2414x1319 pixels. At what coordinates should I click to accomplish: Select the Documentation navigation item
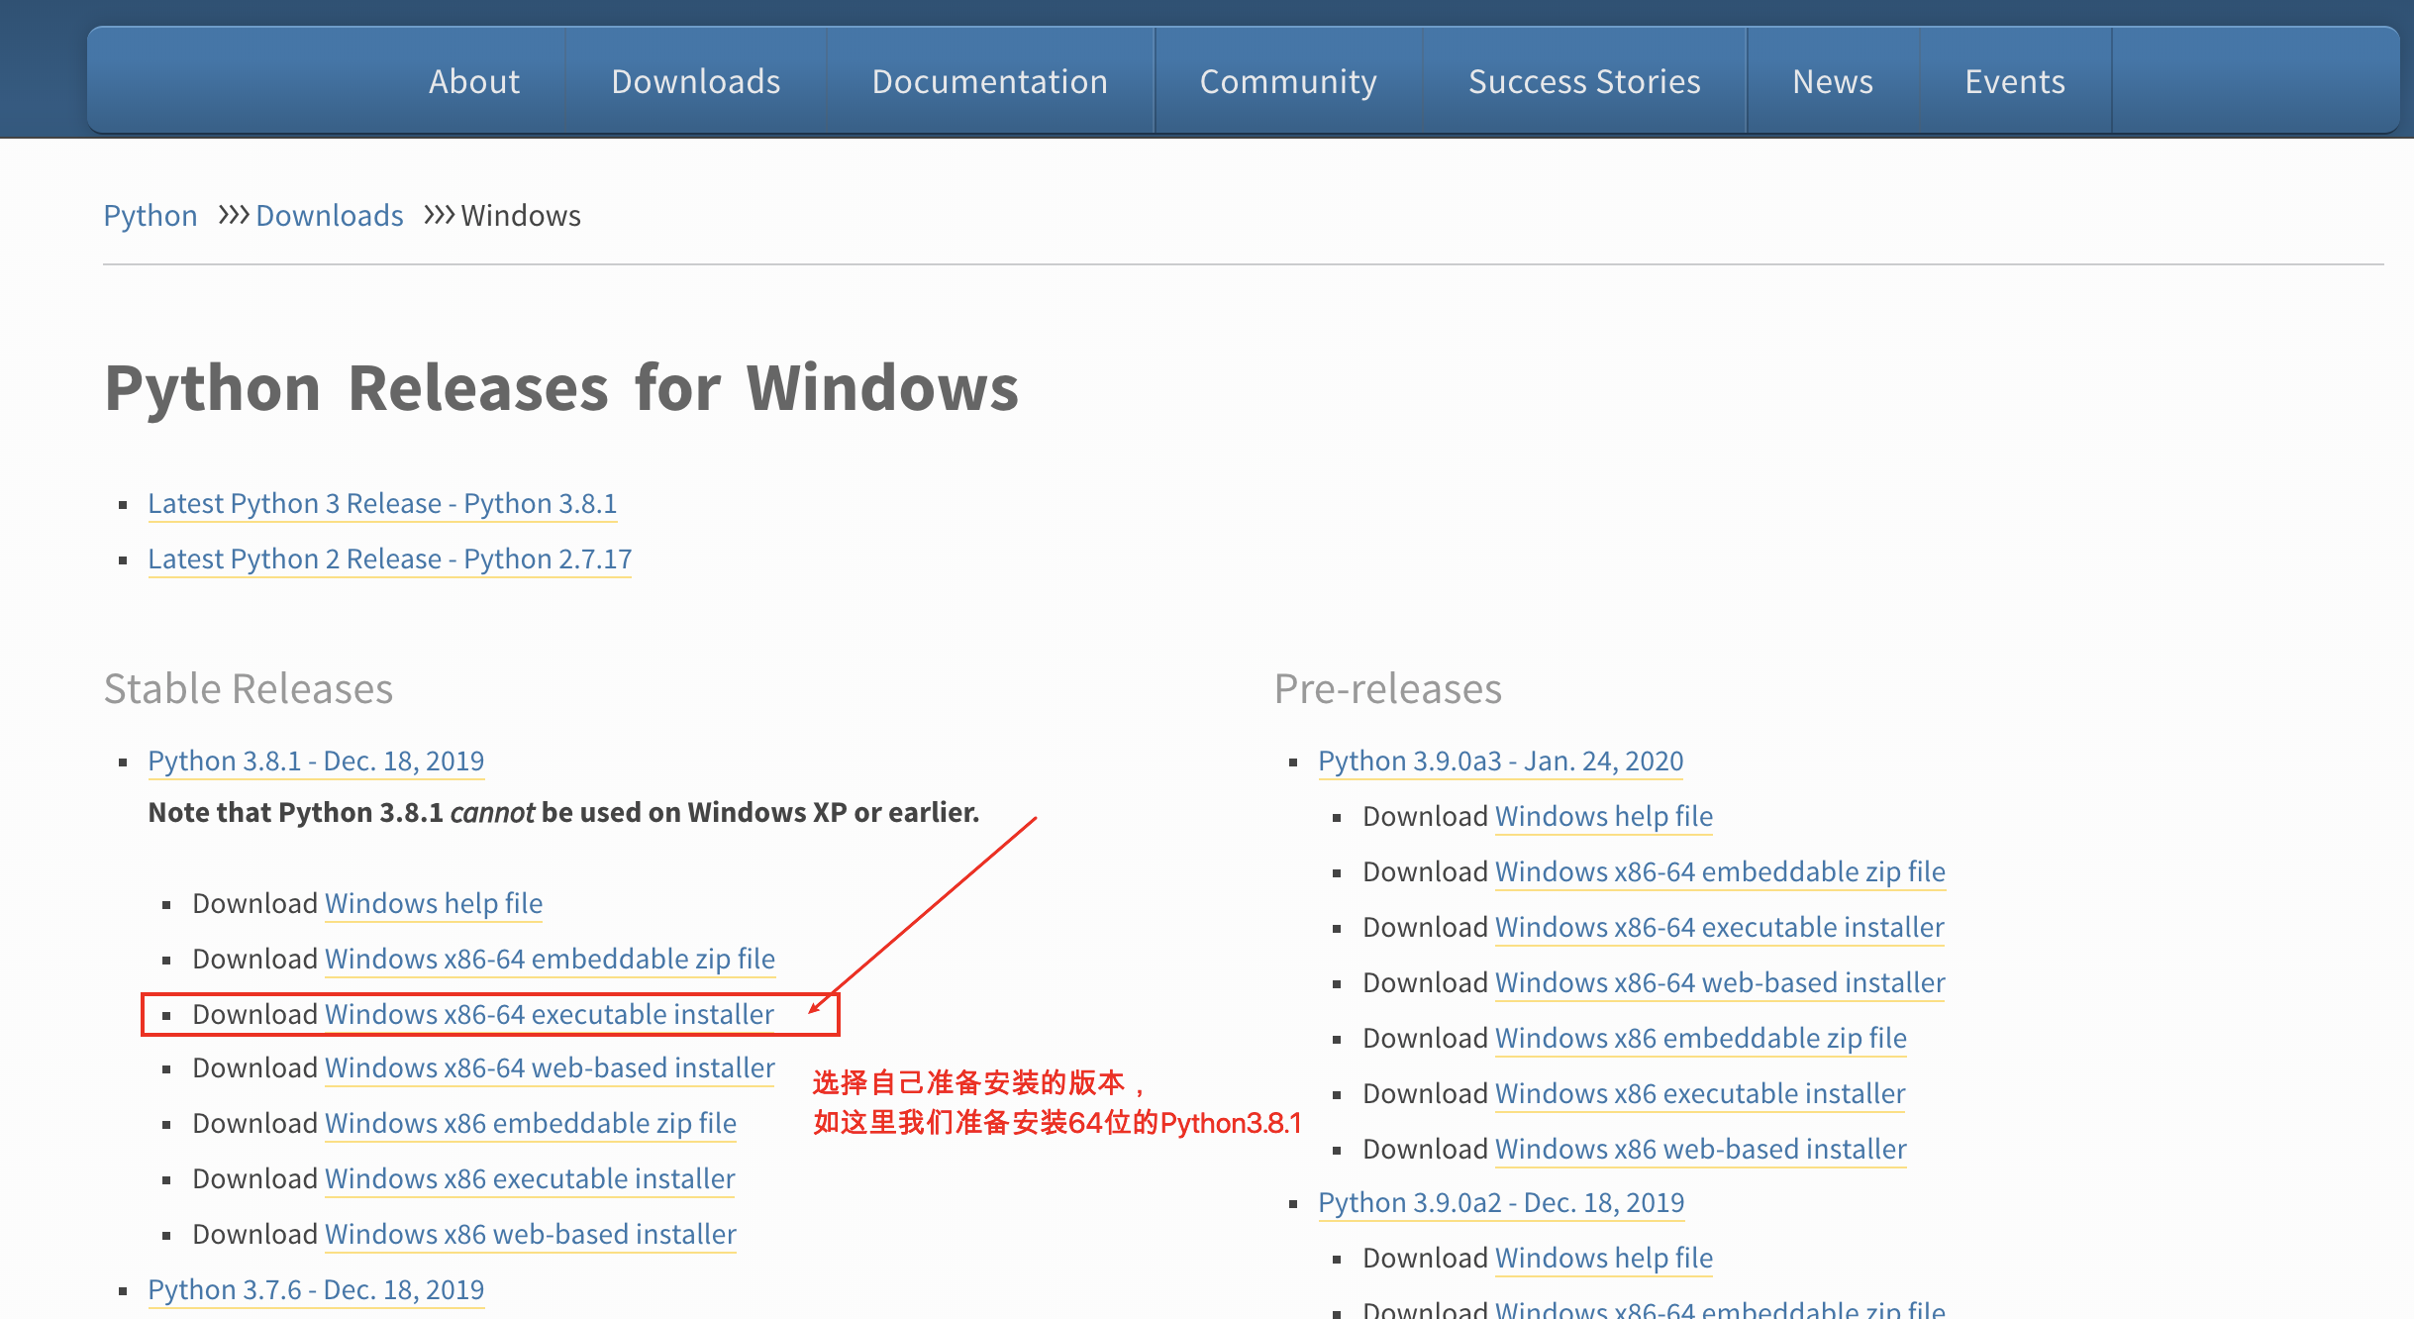click(989, 81)
